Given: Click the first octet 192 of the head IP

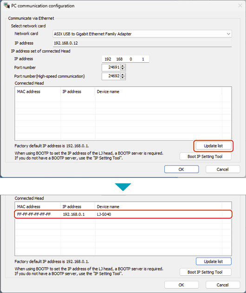Looking at the screenshot, I should click(108, 59).
